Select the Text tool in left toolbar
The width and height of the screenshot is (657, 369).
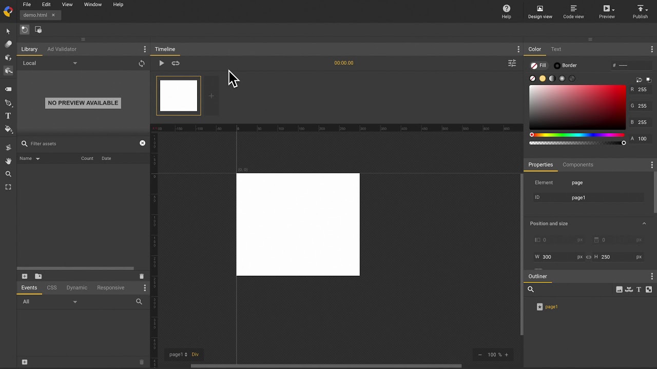(8, 116)
